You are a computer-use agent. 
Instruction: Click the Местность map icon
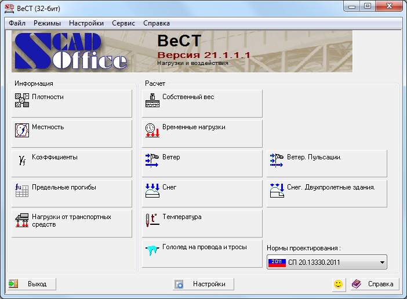[x=22, y=130]
